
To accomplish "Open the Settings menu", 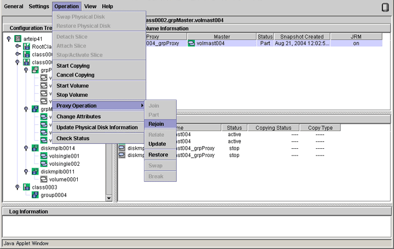I will point(39,7).
